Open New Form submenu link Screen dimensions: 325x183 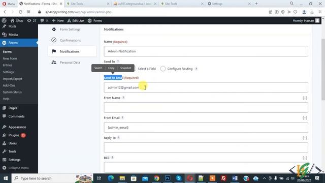pyautogui.click(x=10, y=58)
